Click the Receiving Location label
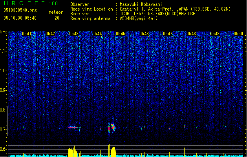The width and height of the screenshot is (247, 157). coord(91,9)
